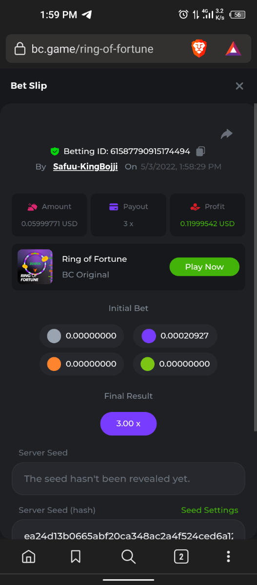Tap the green verified shield icon
257x585 pixels.
pyautogui.click(x=55, y=151)
